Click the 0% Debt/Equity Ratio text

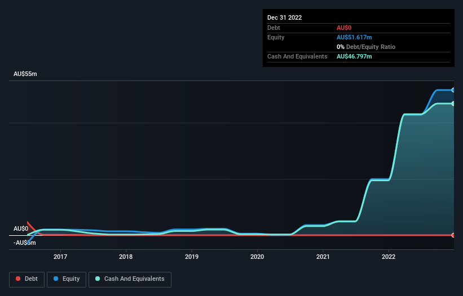pos(366,47)
